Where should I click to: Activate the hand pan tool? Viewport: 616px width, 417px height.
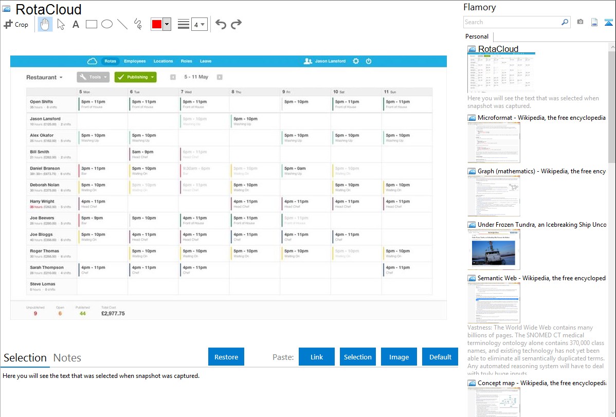[45, 24]
